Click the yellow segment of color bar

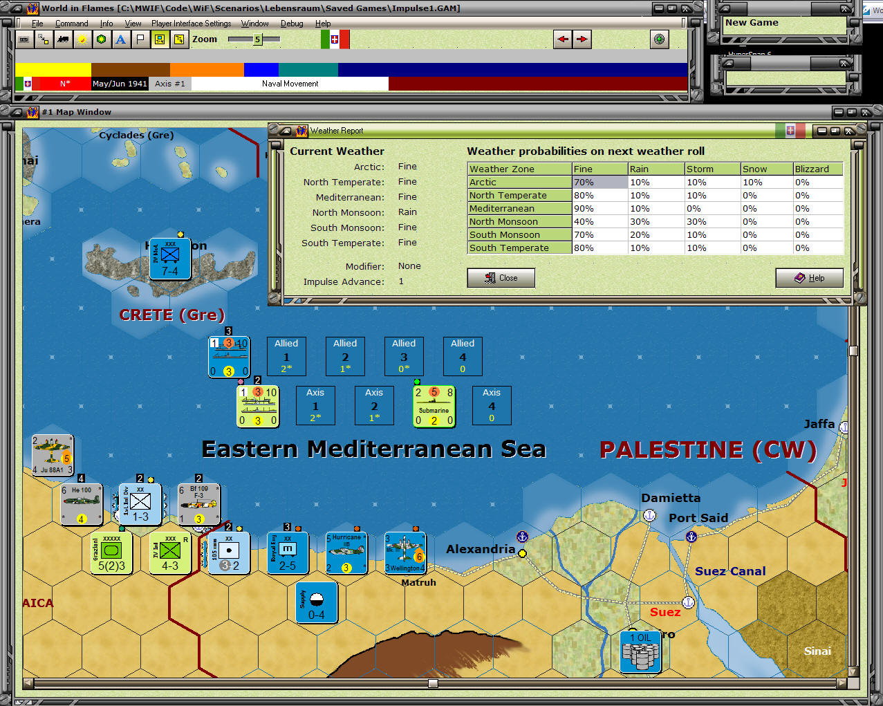[53, 70]
